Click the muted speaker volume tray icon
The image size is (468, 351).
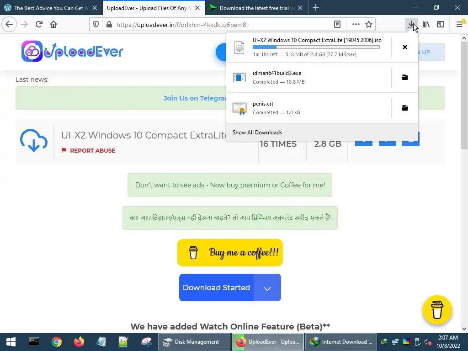click(x=428, y=342)
